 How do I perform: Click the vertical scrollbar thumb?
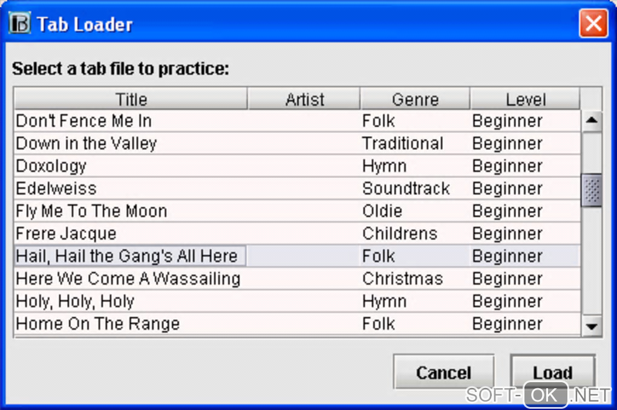[x=591, y=190]
